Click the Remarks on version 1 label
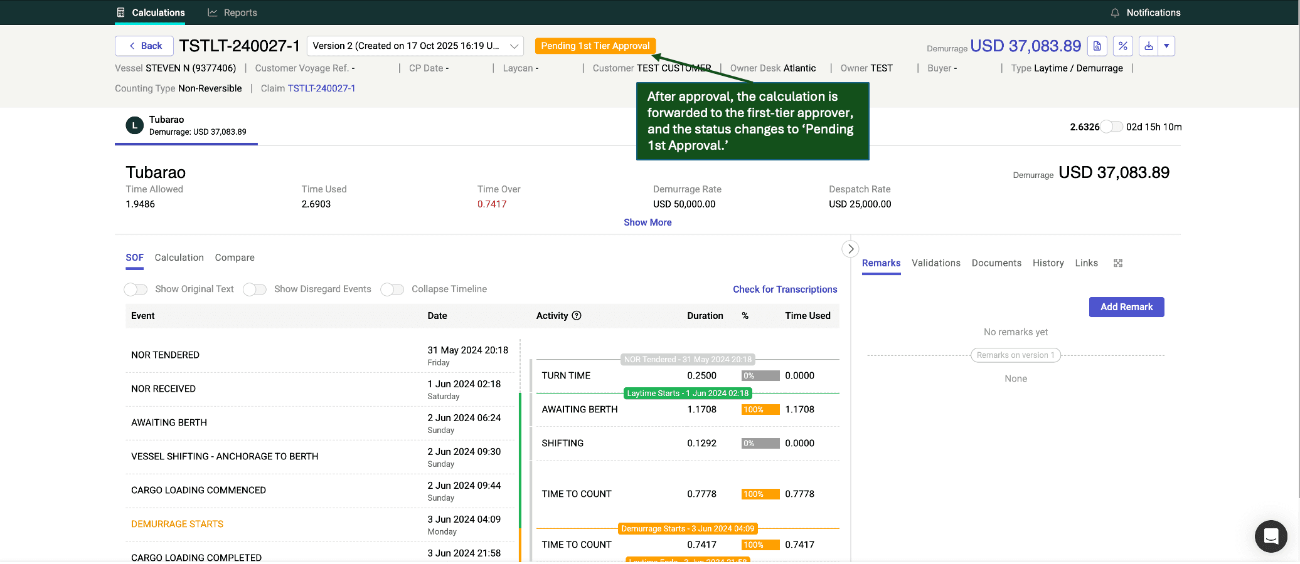Viewport: 1300px width, 564px height. (1016, 355)
